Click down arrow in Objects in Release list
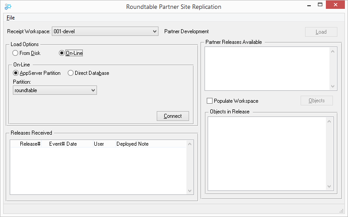Viewport: 348px width, 217px height. coord(329,186)
